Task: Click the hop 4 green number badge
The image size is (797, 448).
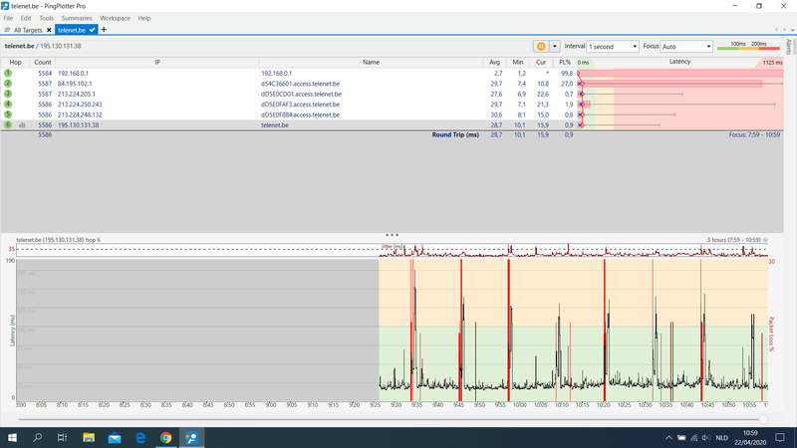Action: (x=8, y=104)
